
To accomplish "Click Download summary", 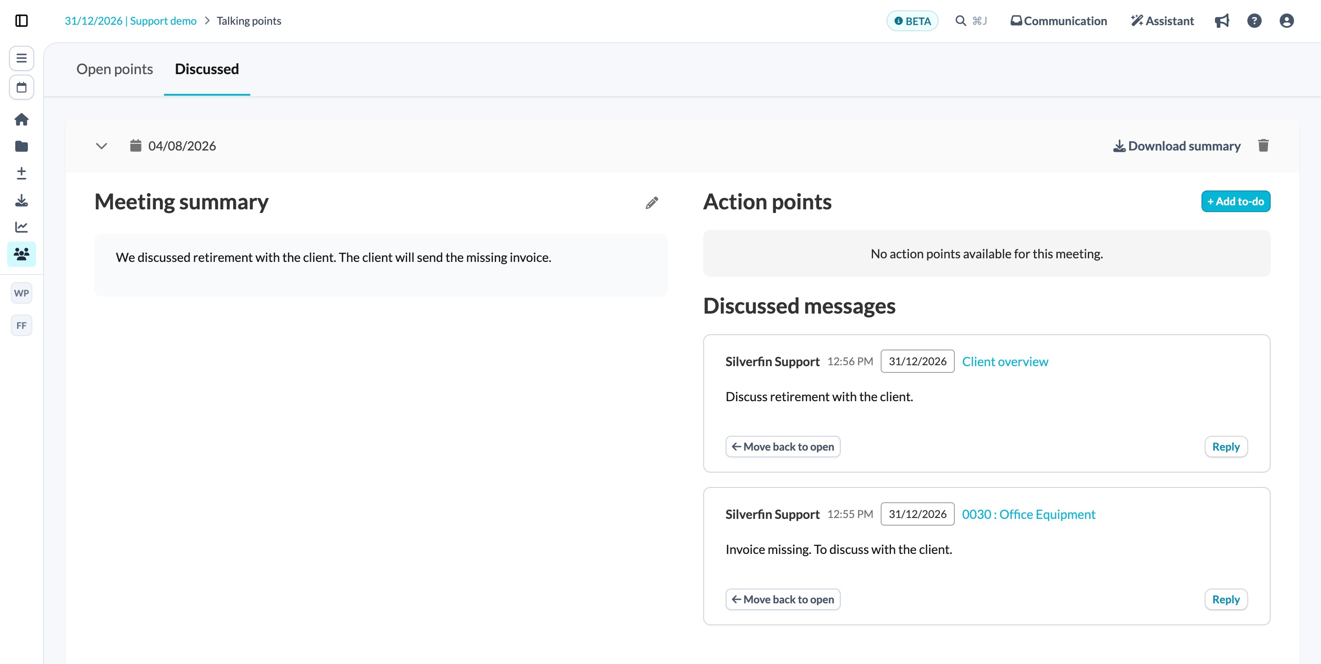I will point(1176,146).
